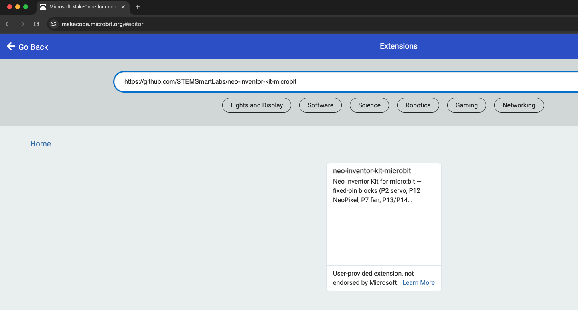Click the Go Back arrow icon

click(10, 46)
